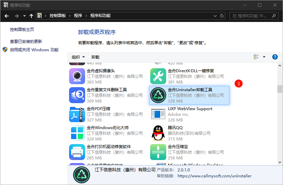This screenshot has height=185, width=283.
Task: Click the control panel icon in address bar
Action: pos(39,16)
